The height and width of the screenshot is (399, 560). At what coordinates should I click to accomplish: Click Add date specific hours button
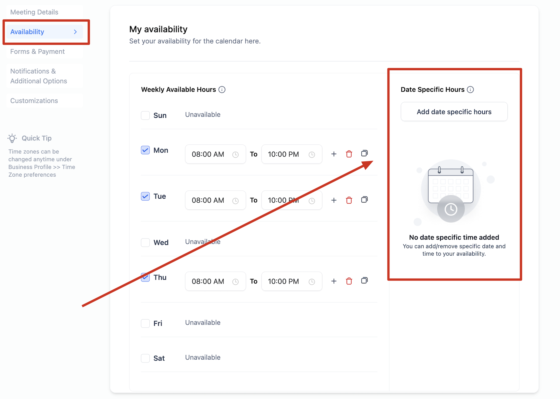[454, 112]
